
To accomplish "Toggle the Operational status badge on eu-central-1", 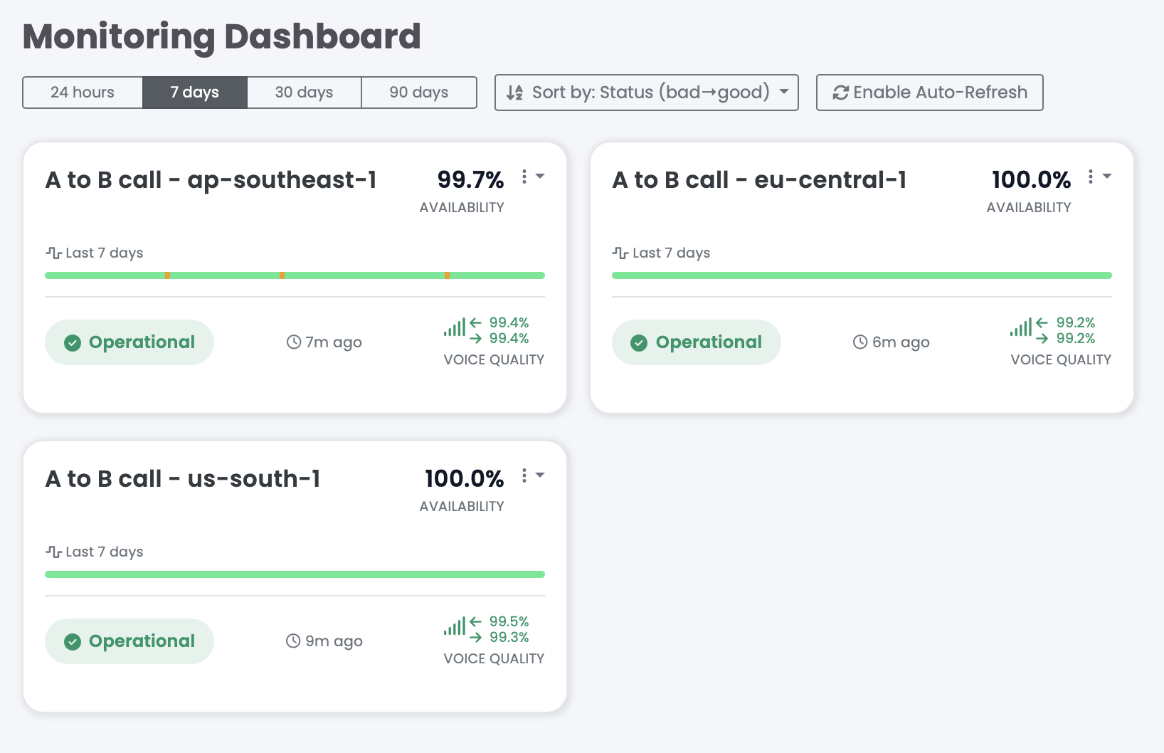I will click(x=696, y=342).
